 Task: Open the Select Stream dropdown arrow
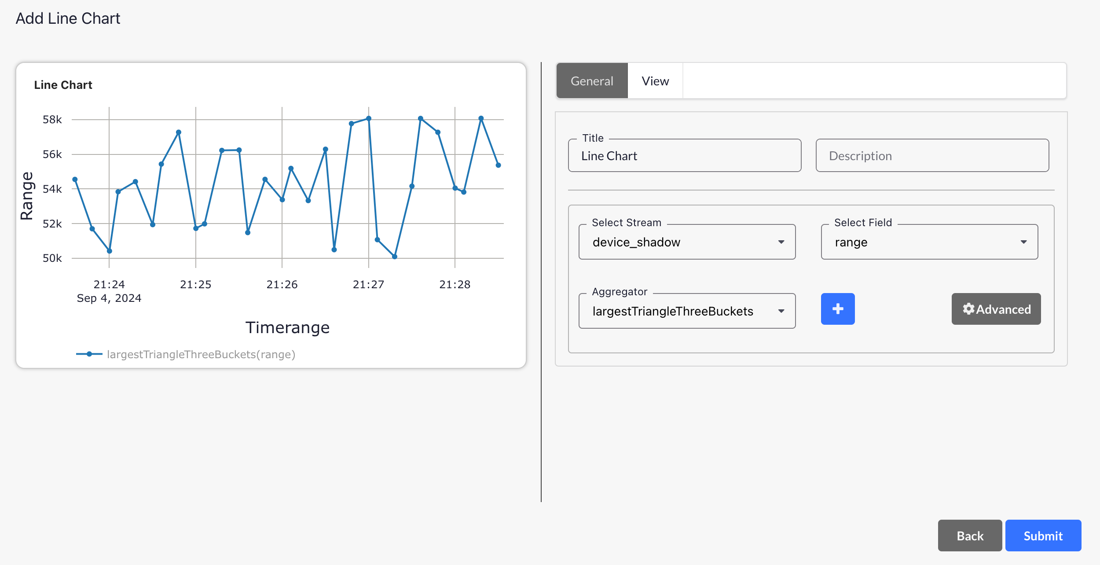tap(781, 242)
